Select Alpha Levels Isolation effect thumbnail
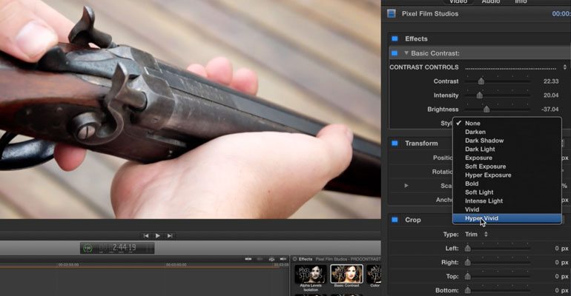 tap(311, 275)
